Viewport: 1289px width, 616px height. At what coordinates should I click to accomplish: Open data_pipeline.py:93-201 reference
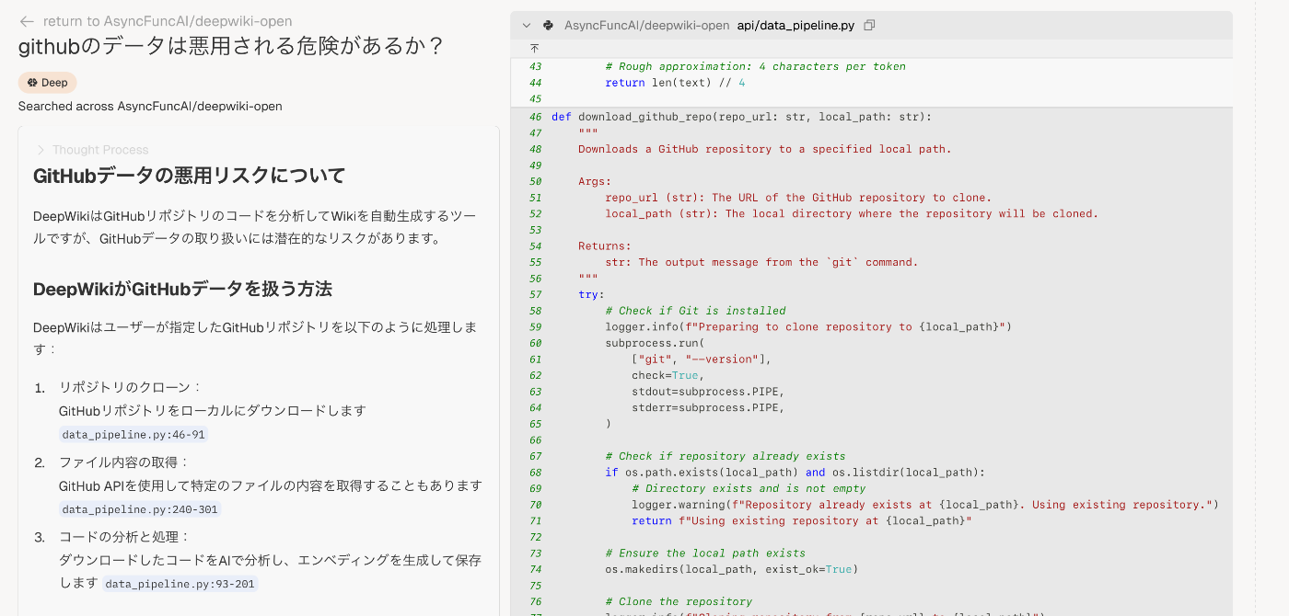point(180,584)
